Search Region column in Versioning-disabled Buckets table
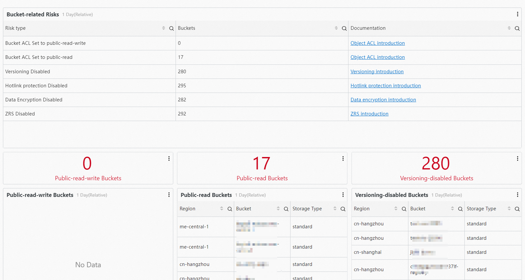 pos(404,209)
